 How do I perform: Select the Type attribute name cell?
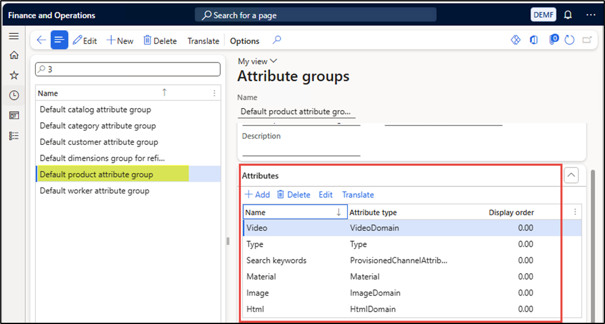pyautogui.click(x=295, y=244)
